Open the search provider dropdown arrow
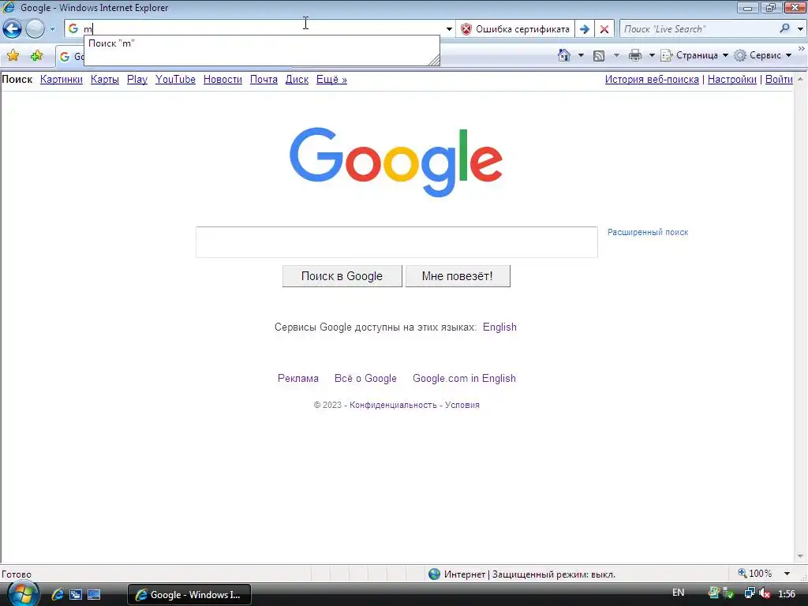 (x=800, y=29)
